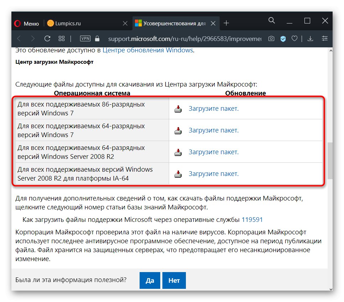Download package for 64-bit Windows 7
Screen dimensions: 344x302
[x=213, y=130]
